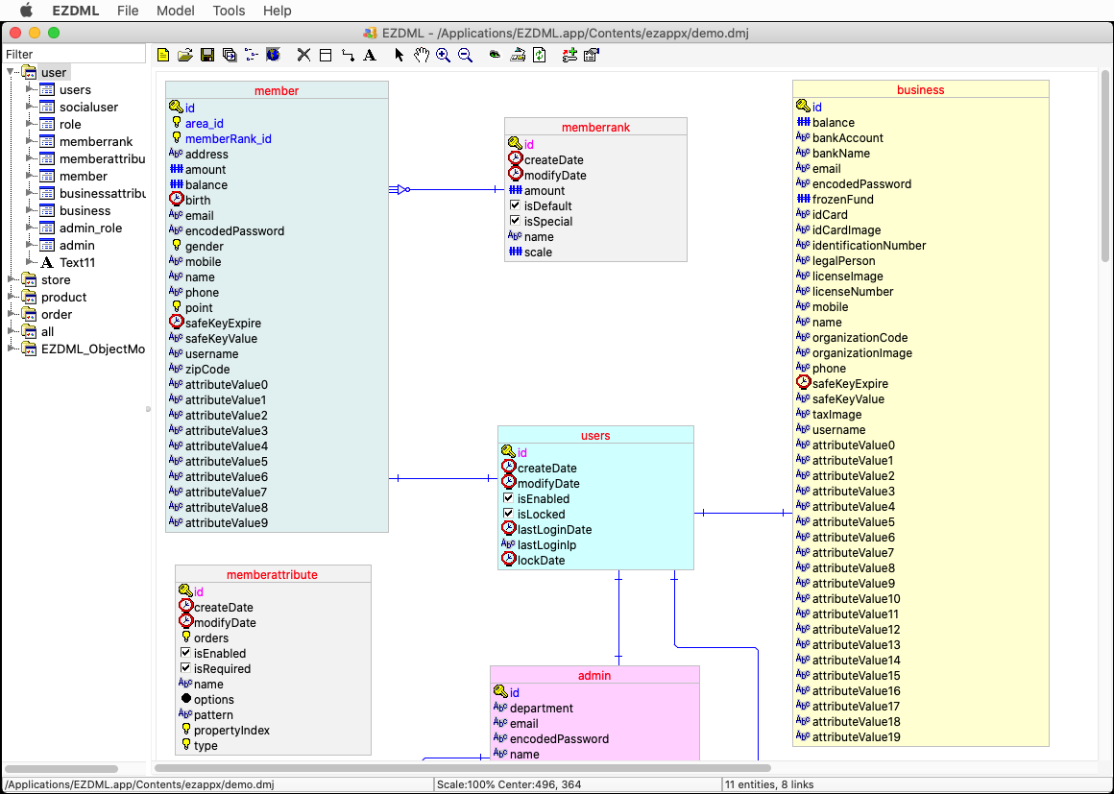
Task: Click the Zoom in magnifier icon
Action: (444, 55)
